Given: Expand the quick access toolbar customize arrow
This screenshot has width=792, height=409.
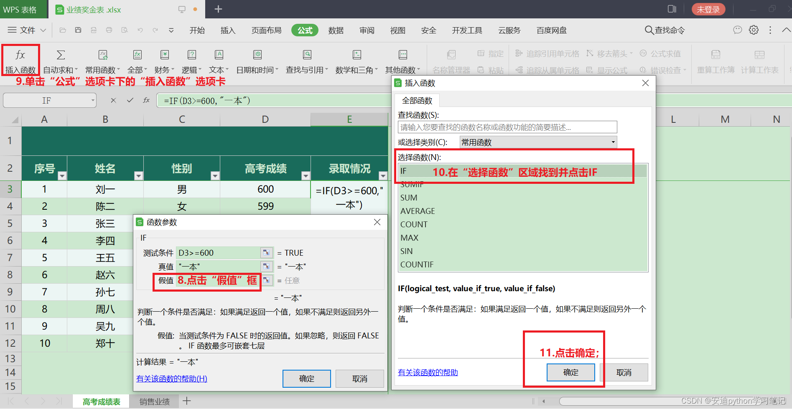Looking at the screenshot, I should point(171,30).
